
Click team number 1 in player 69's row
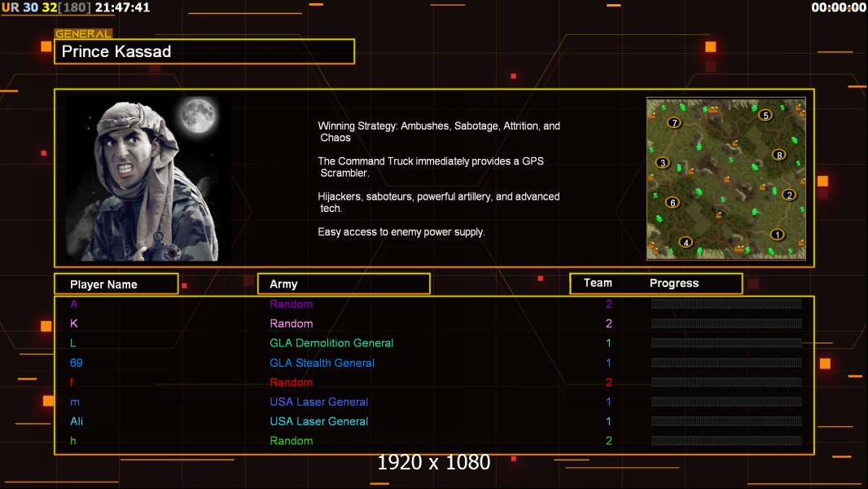pyautogui.click(x=608, y=363)
